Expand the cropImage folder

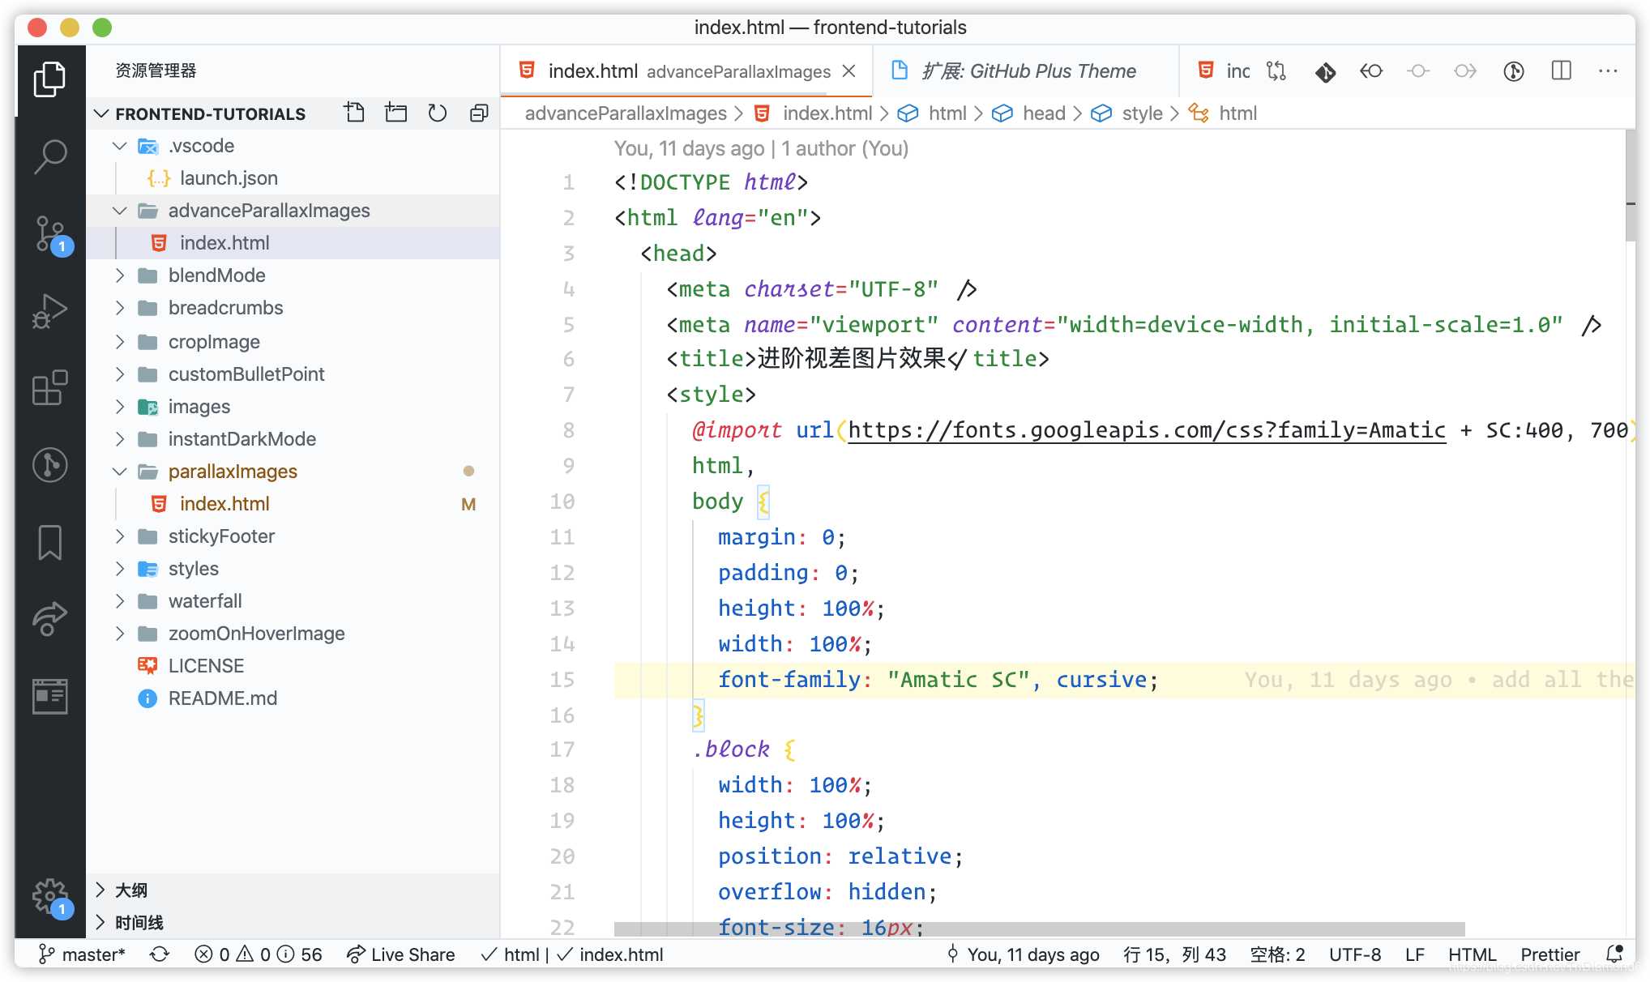120,342
